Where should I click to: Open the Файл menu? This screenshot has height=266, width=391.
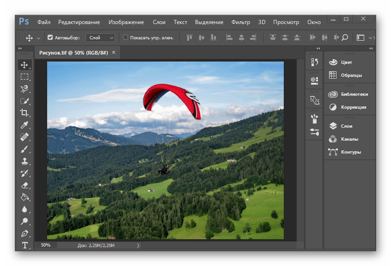(x=44, y=22)
